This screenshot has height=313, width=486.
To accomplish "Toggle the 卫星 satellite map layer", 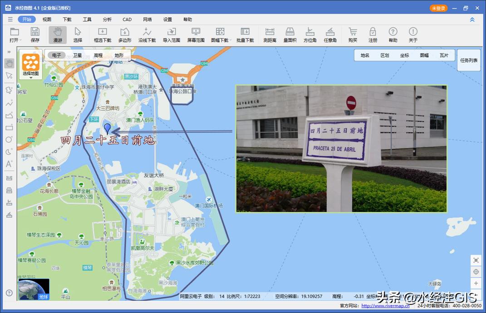I will pos(78,55).
